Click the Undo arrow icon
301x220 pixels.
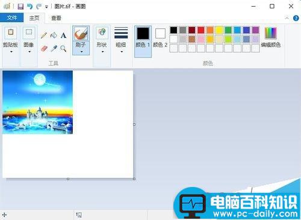(30, 7)
